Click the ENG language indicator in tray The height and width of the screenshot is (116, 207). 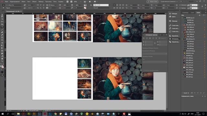192,114
